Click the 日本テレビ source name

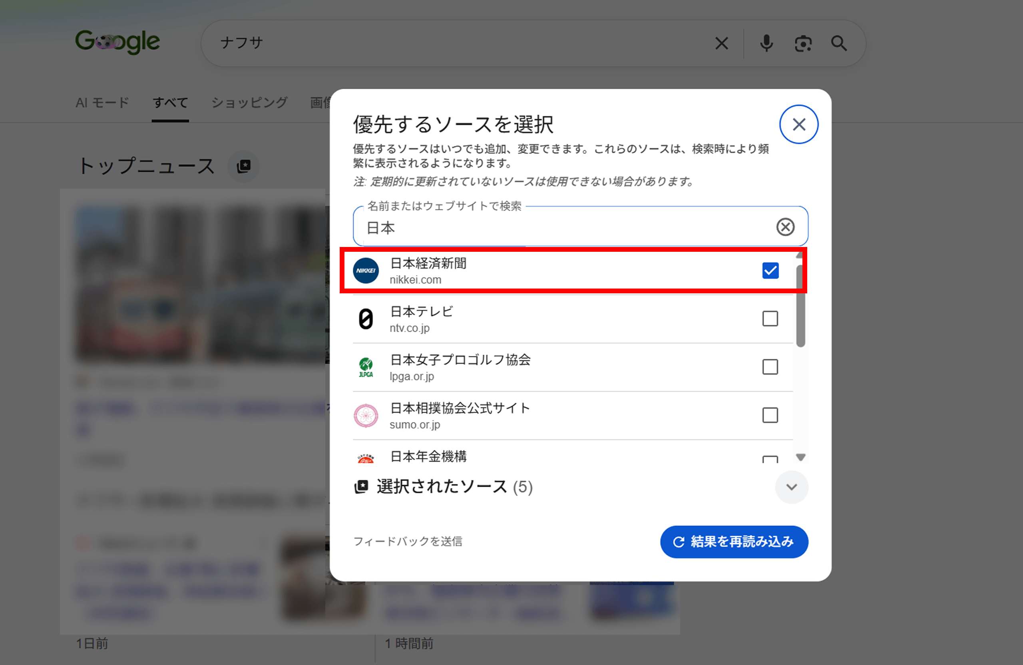[x=421, y=311]
